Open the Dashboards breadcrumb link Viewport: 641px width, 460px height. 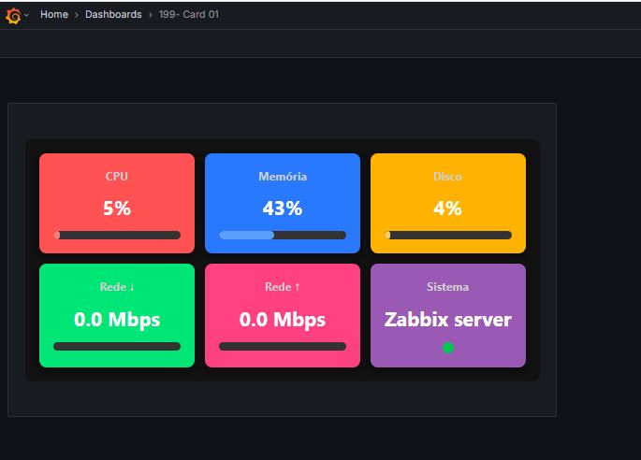[113, 14]
